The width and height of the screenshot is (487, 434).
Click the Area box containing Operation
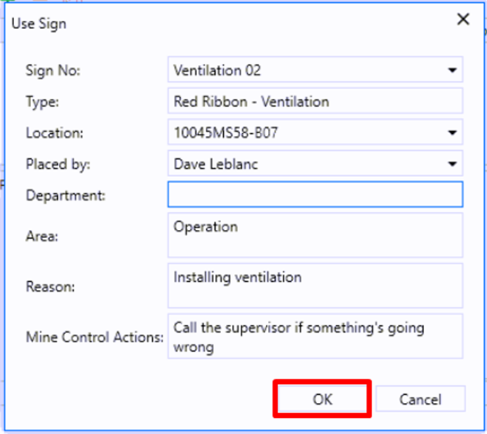[315, 235]
